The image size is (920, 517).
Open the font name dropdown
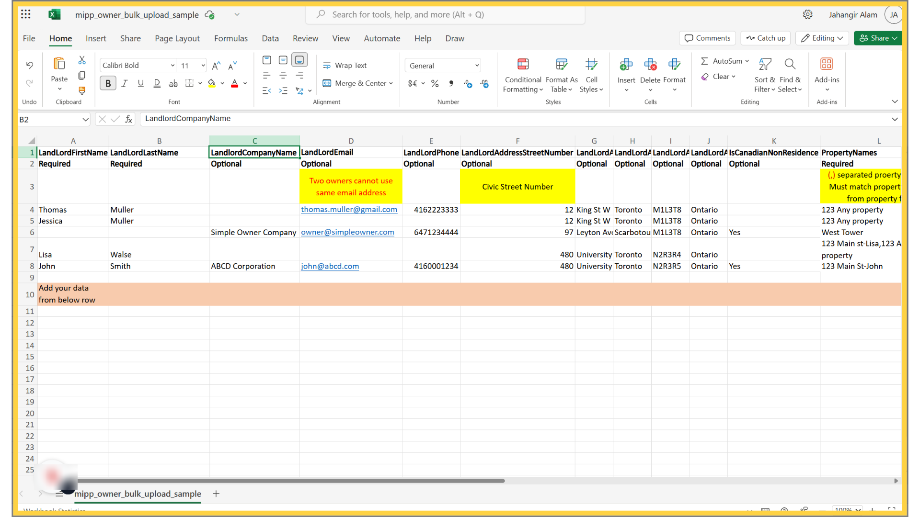172,66
